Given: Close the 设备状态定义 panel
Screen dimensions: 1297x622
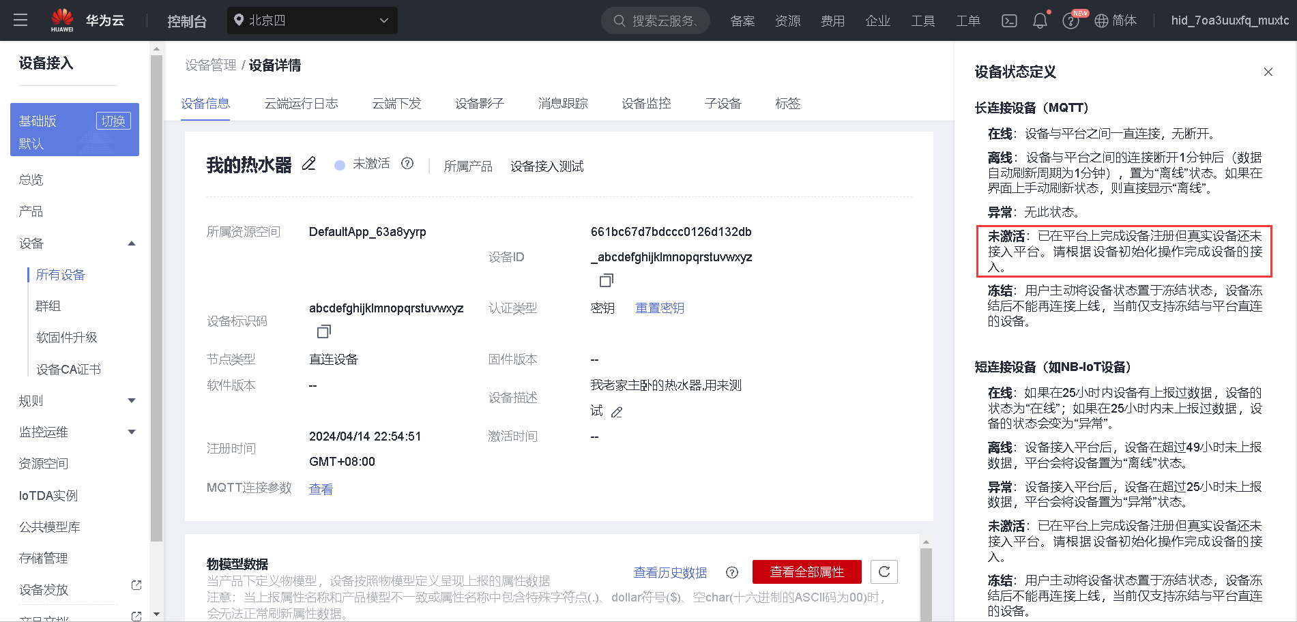Looking at the screenshot, I should (x=1268, y=72).
